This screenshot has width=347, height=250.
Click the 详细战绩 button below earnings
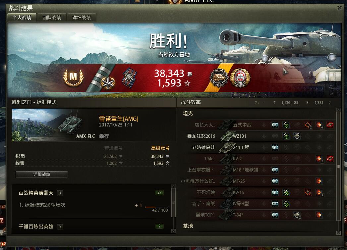tap(42, 174)
